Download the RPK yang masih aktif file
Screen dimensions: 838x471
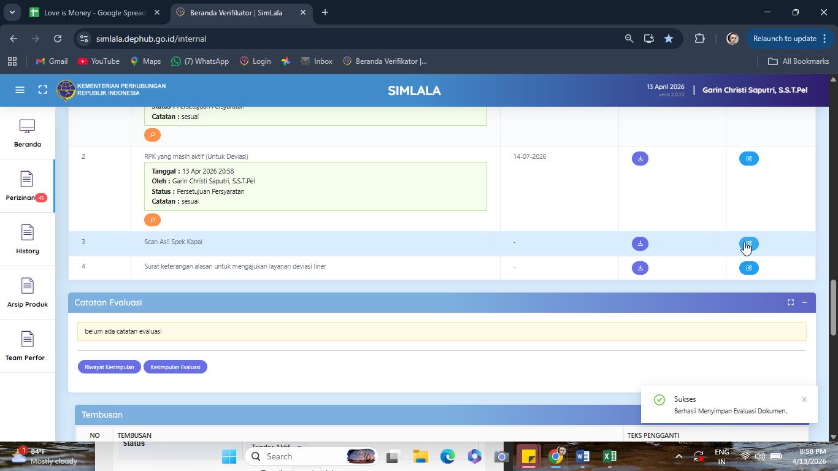coord(640,159)
